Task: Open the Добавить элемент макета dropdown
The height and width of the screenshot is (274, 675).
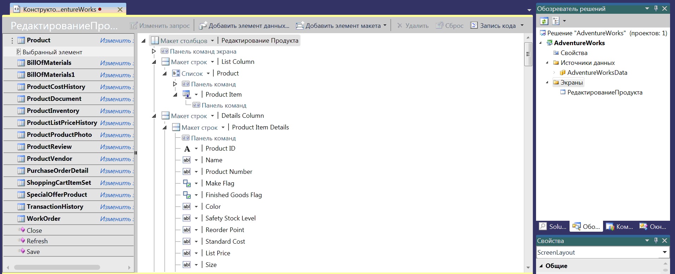Action: tap(385, 25)
